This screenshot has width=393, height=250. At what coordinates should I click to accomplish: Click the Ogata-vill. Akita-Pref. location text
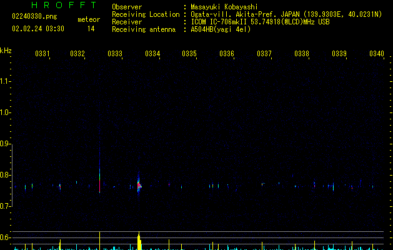tap(286, 14)
